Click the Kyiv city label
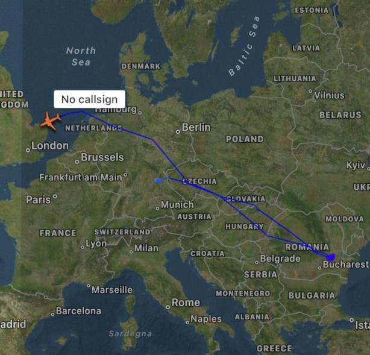This screenshot has width=370, height=355. coord(356,165)
